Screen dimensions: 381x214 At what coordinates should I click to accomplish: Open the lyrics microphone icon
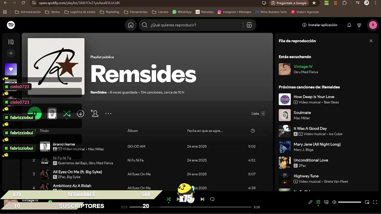click(x=310, y=202)
